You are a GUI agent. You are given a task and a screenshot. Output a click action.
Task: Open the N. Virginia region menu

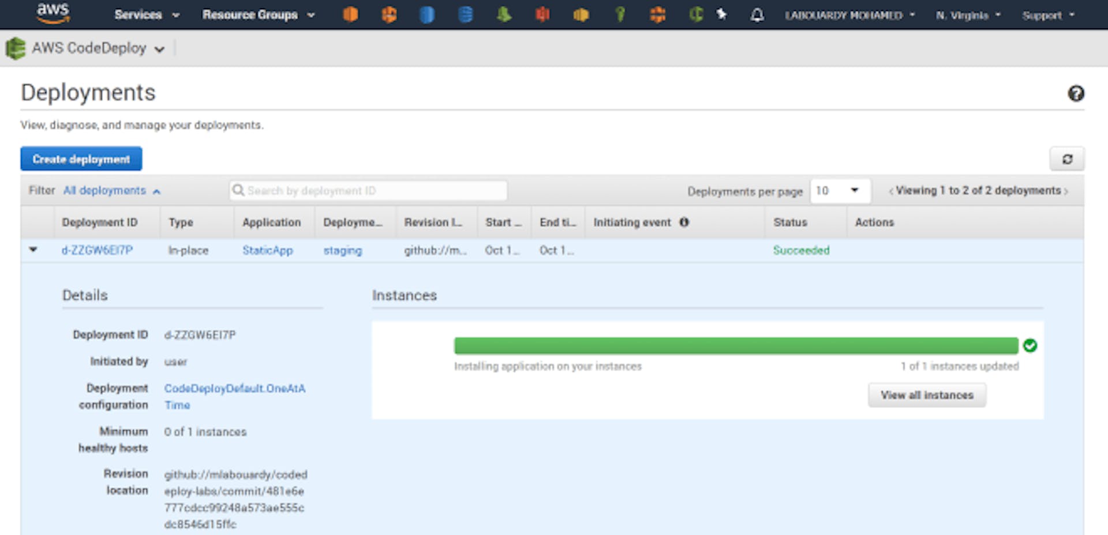tap(968, 16)
